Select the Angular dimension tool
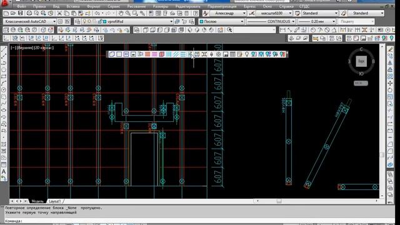 tap(334, 30)
